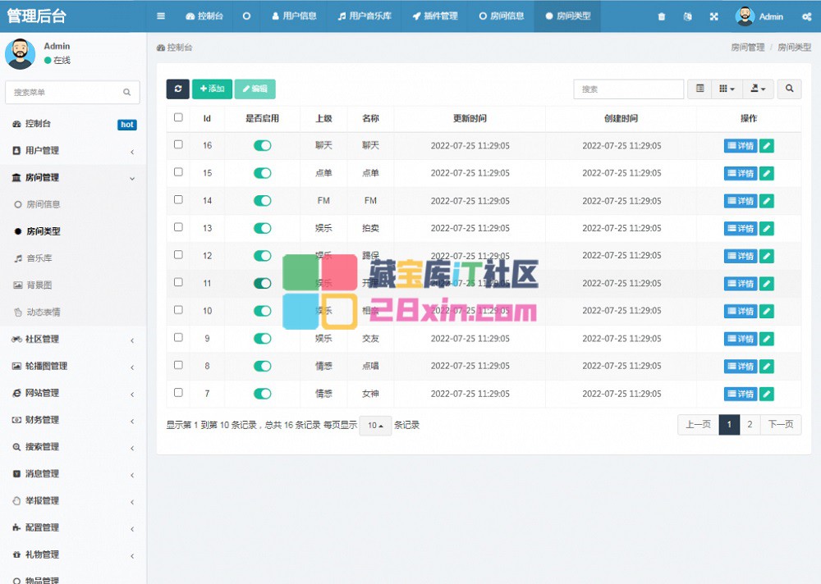Click the green 添加 add button
This screenshot has width=821, height=584.
click(212, 89)
